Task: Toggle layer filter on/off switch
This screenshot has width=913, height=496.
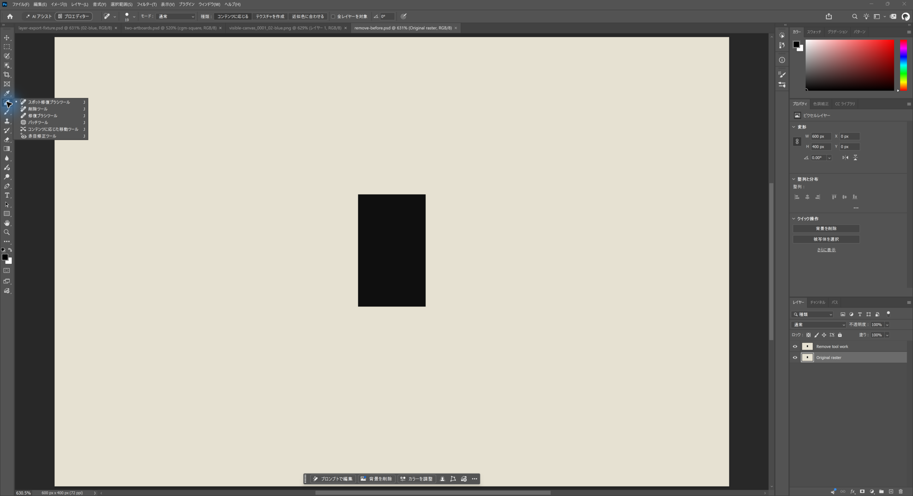Action: pos(888,314)
